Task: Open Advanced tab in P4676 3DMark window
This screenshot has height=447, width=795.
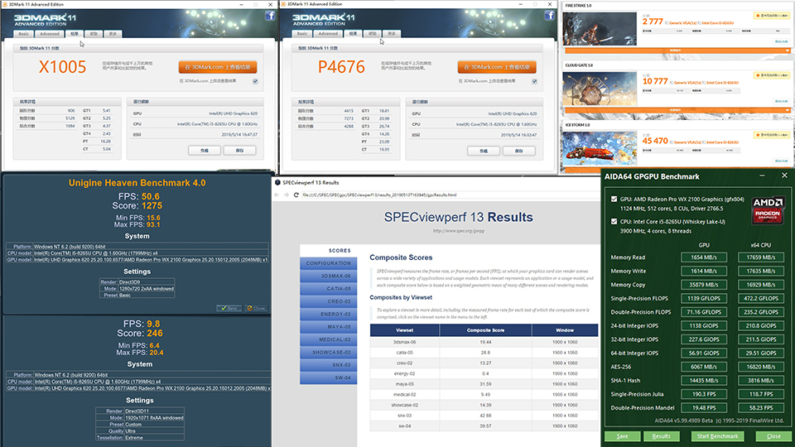Action: tap(328, 34)
